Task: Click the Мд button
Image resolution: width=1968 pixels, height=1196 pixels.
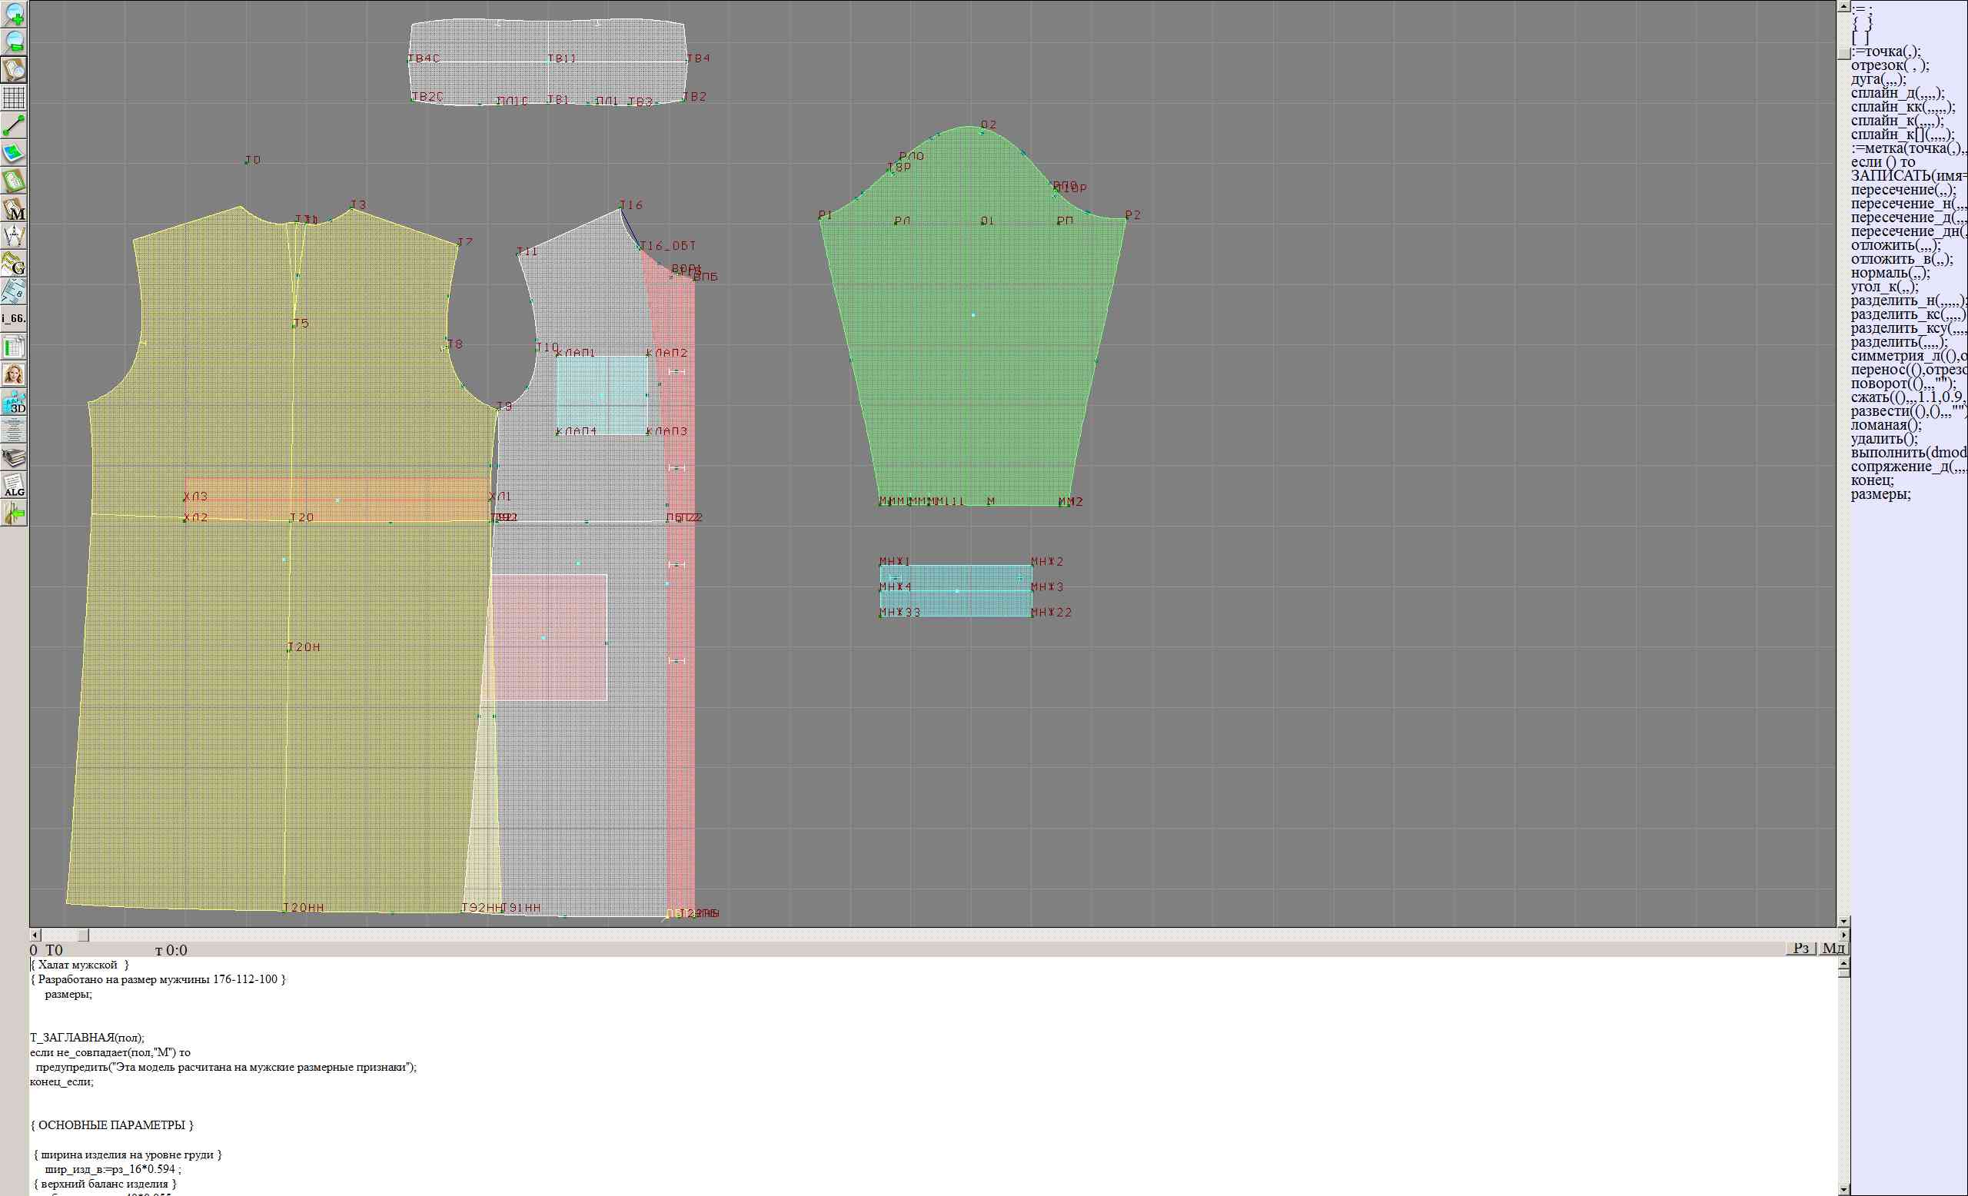Action: pos(1833,948)
